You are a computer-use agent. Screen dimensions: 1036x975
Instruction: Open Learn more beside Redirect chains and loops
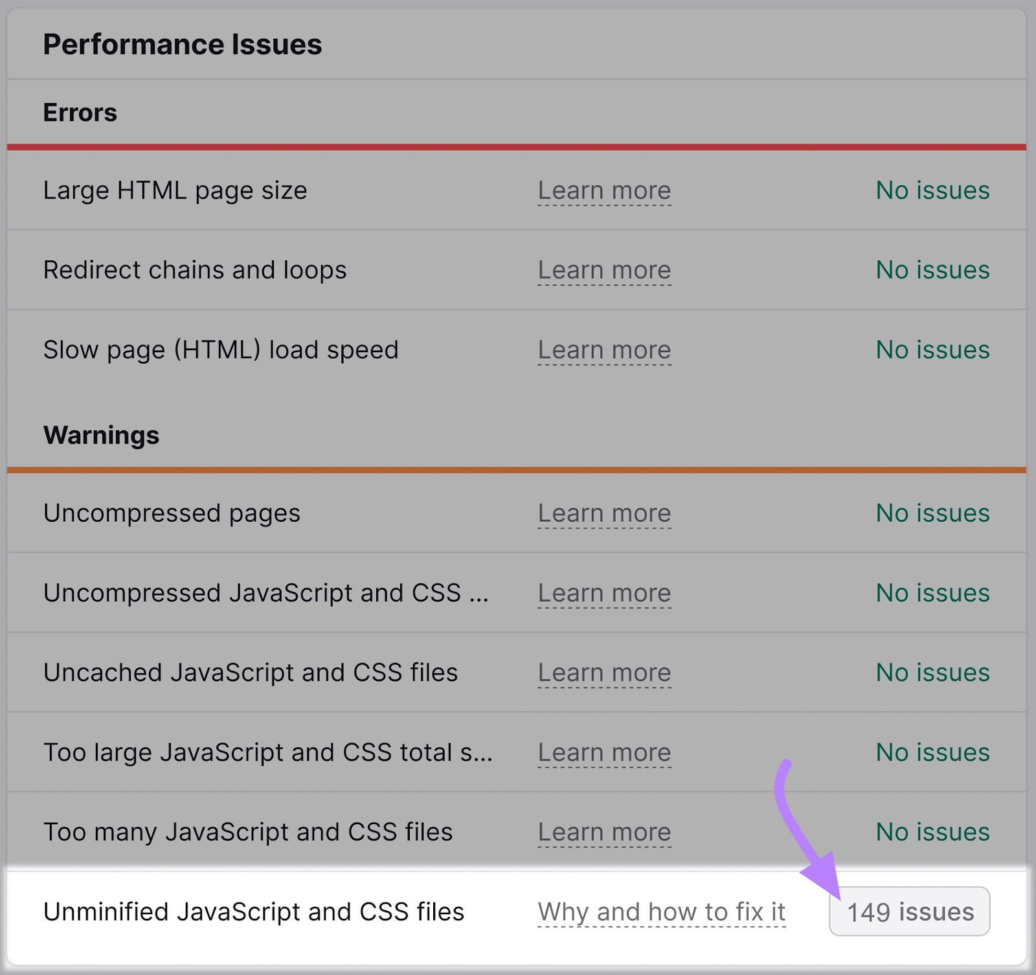[x=604, y=270]
